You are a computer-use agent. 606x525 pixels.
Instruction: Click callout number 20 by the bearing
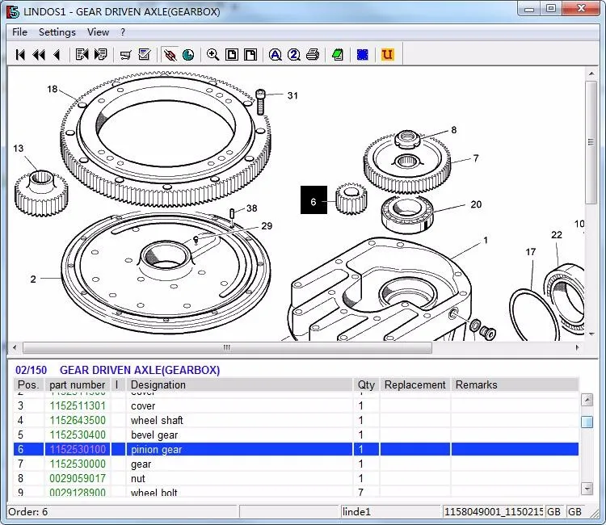476,204
